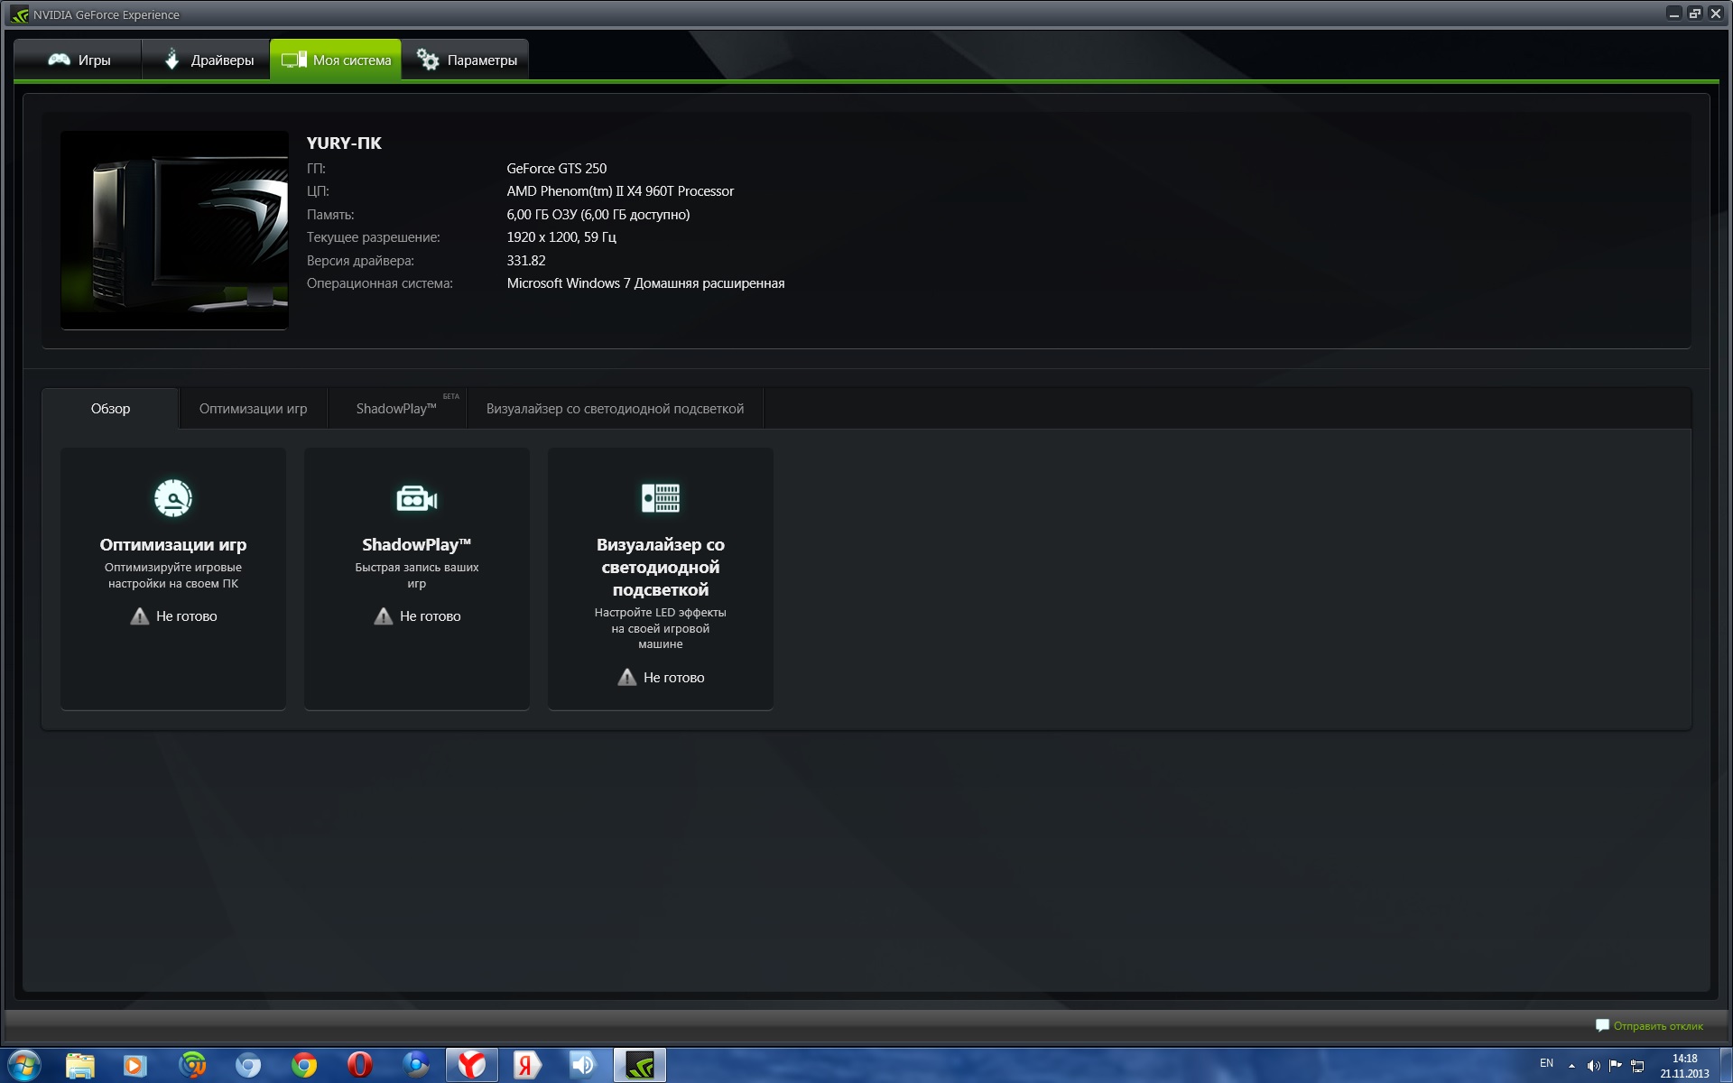The image size is (1733, 1083).
Task: Open Визуалайзер со светодиодной подсветкой sub-tab
Action: [x=615, y=409]
